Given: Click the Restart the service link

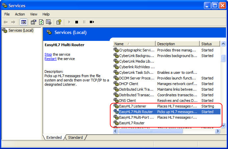Looking at the screenshot, I should click(50, 59).
